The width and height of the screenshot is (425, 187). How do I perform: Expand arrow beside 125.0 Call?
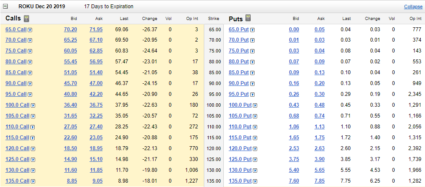33,160
